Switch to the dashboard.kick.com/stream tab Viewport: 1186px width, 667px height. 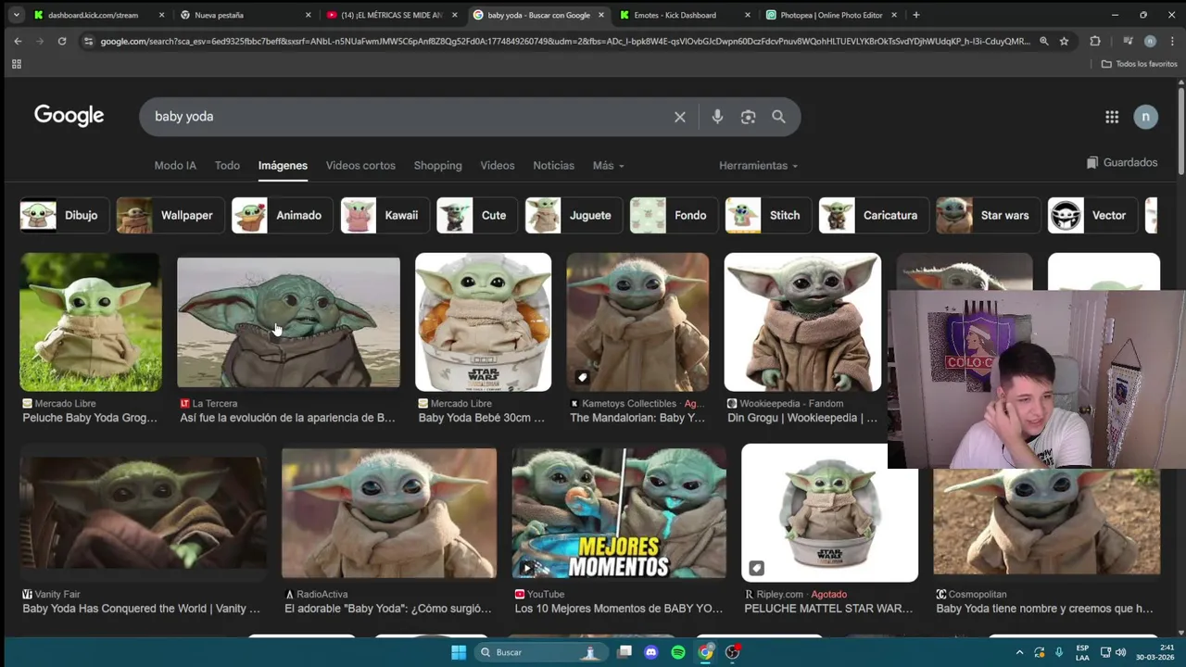pos(93,15)
